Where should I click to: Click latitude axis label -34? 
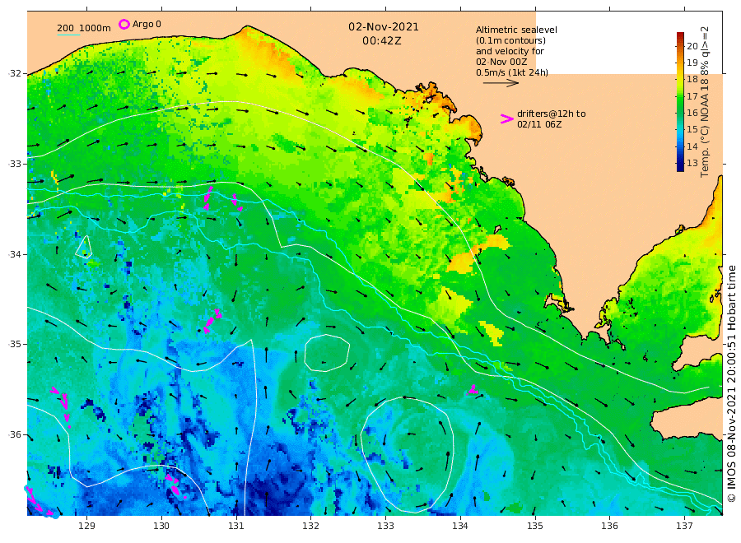pyautogui.click(x=15, y=254)
